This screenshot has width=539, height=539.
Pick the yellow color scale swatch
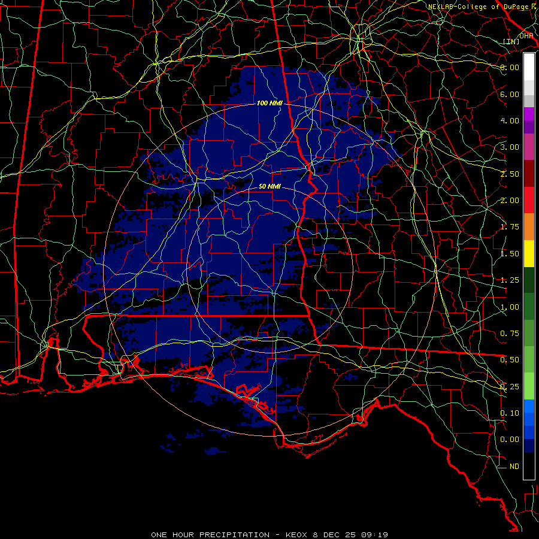529,253
